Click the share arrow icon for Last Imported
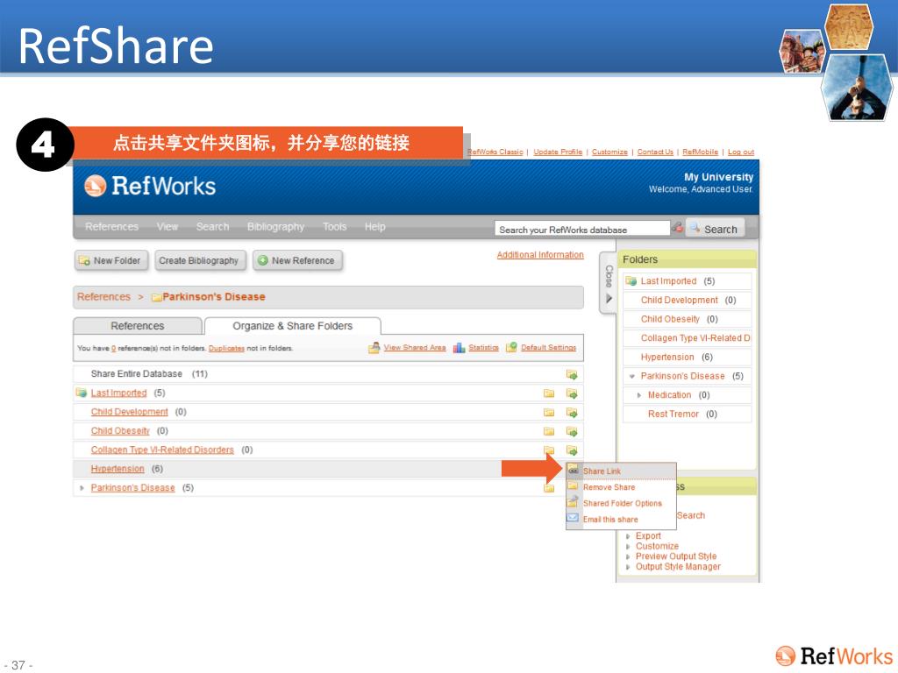 (572, 393)
